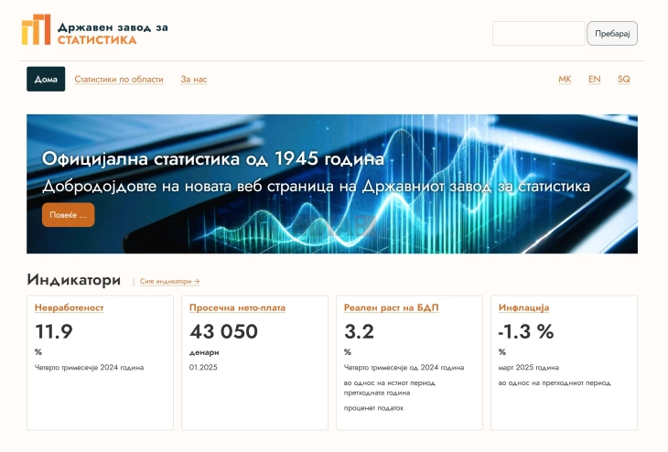Click the -1.3 % inflation value
Viewport: 668px width, 452px height.
[x=526, y=331]
